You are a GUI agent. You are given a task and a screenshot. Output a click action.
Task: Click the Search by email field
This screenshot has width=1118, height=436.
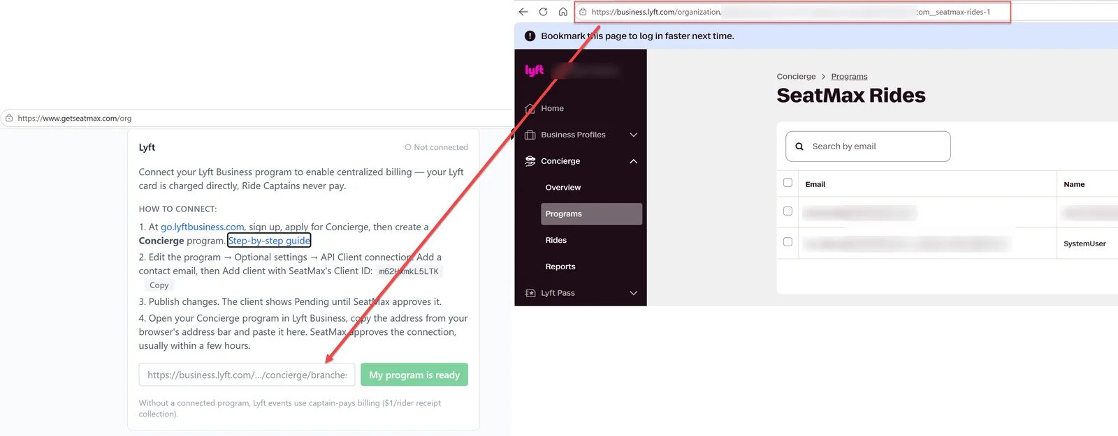click(x=868, y=146)
